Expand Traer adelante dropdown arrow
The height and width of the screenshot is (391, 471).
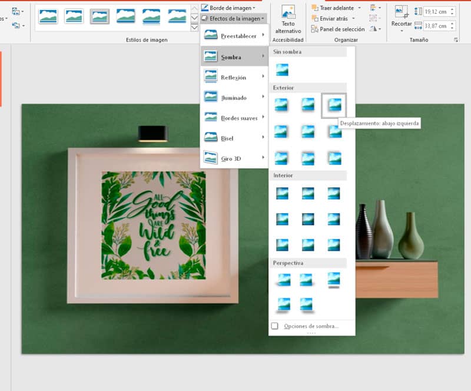(360, 8)
